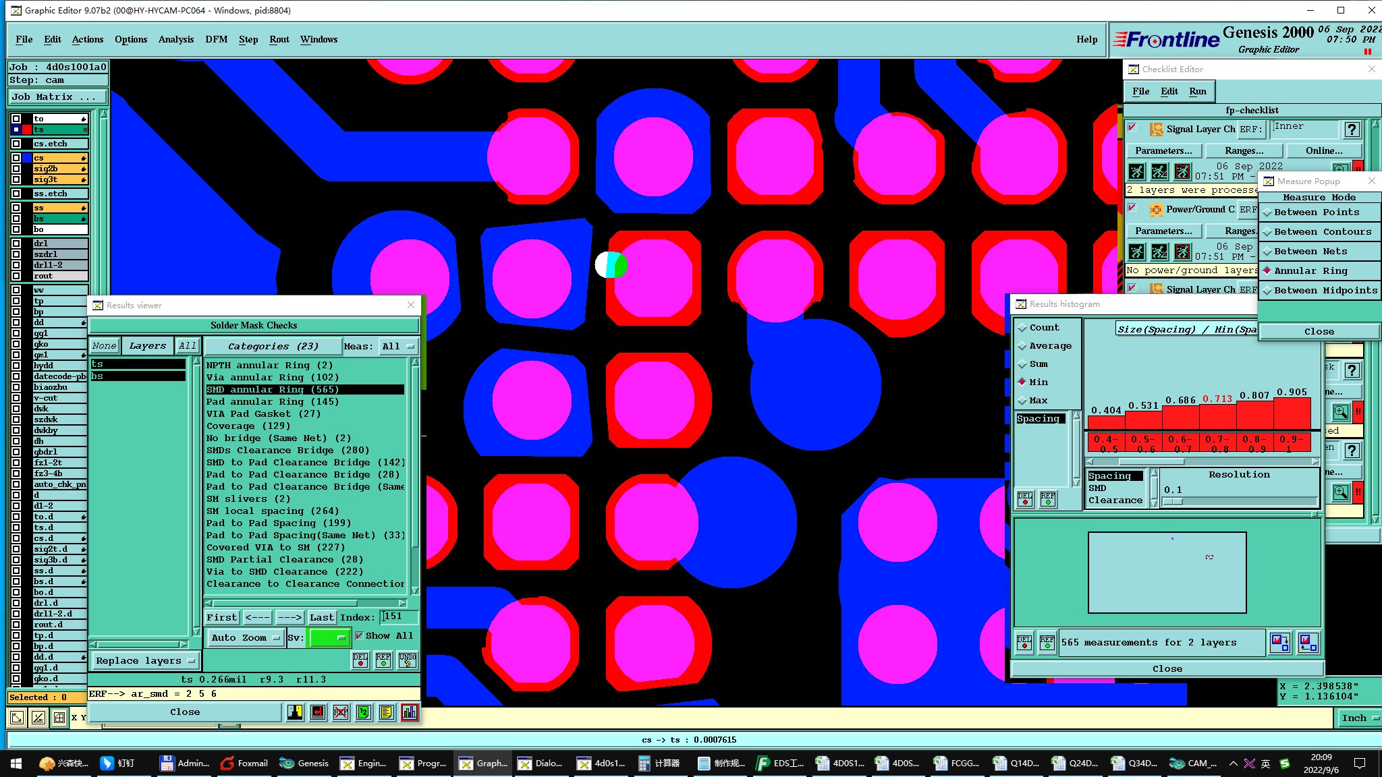This screenshot has width=1382, height=777.
Task: Click first run icon under Signal Layer Check
Action: tap(1136, 171)
